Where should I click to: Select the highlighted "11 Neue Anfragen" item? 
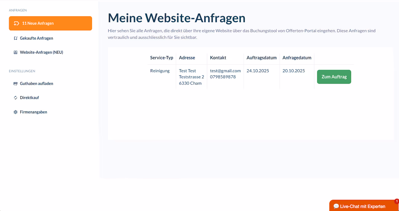click(x=50, y=23)
